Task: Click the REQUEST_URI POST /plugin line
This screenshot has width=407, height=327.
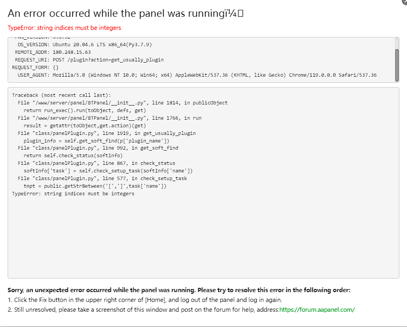Action: (89, 60)
